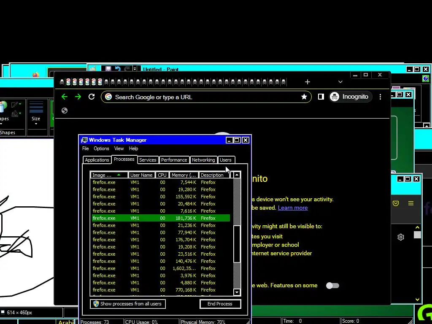Click the Incognito profile chip

coord(351,97)
